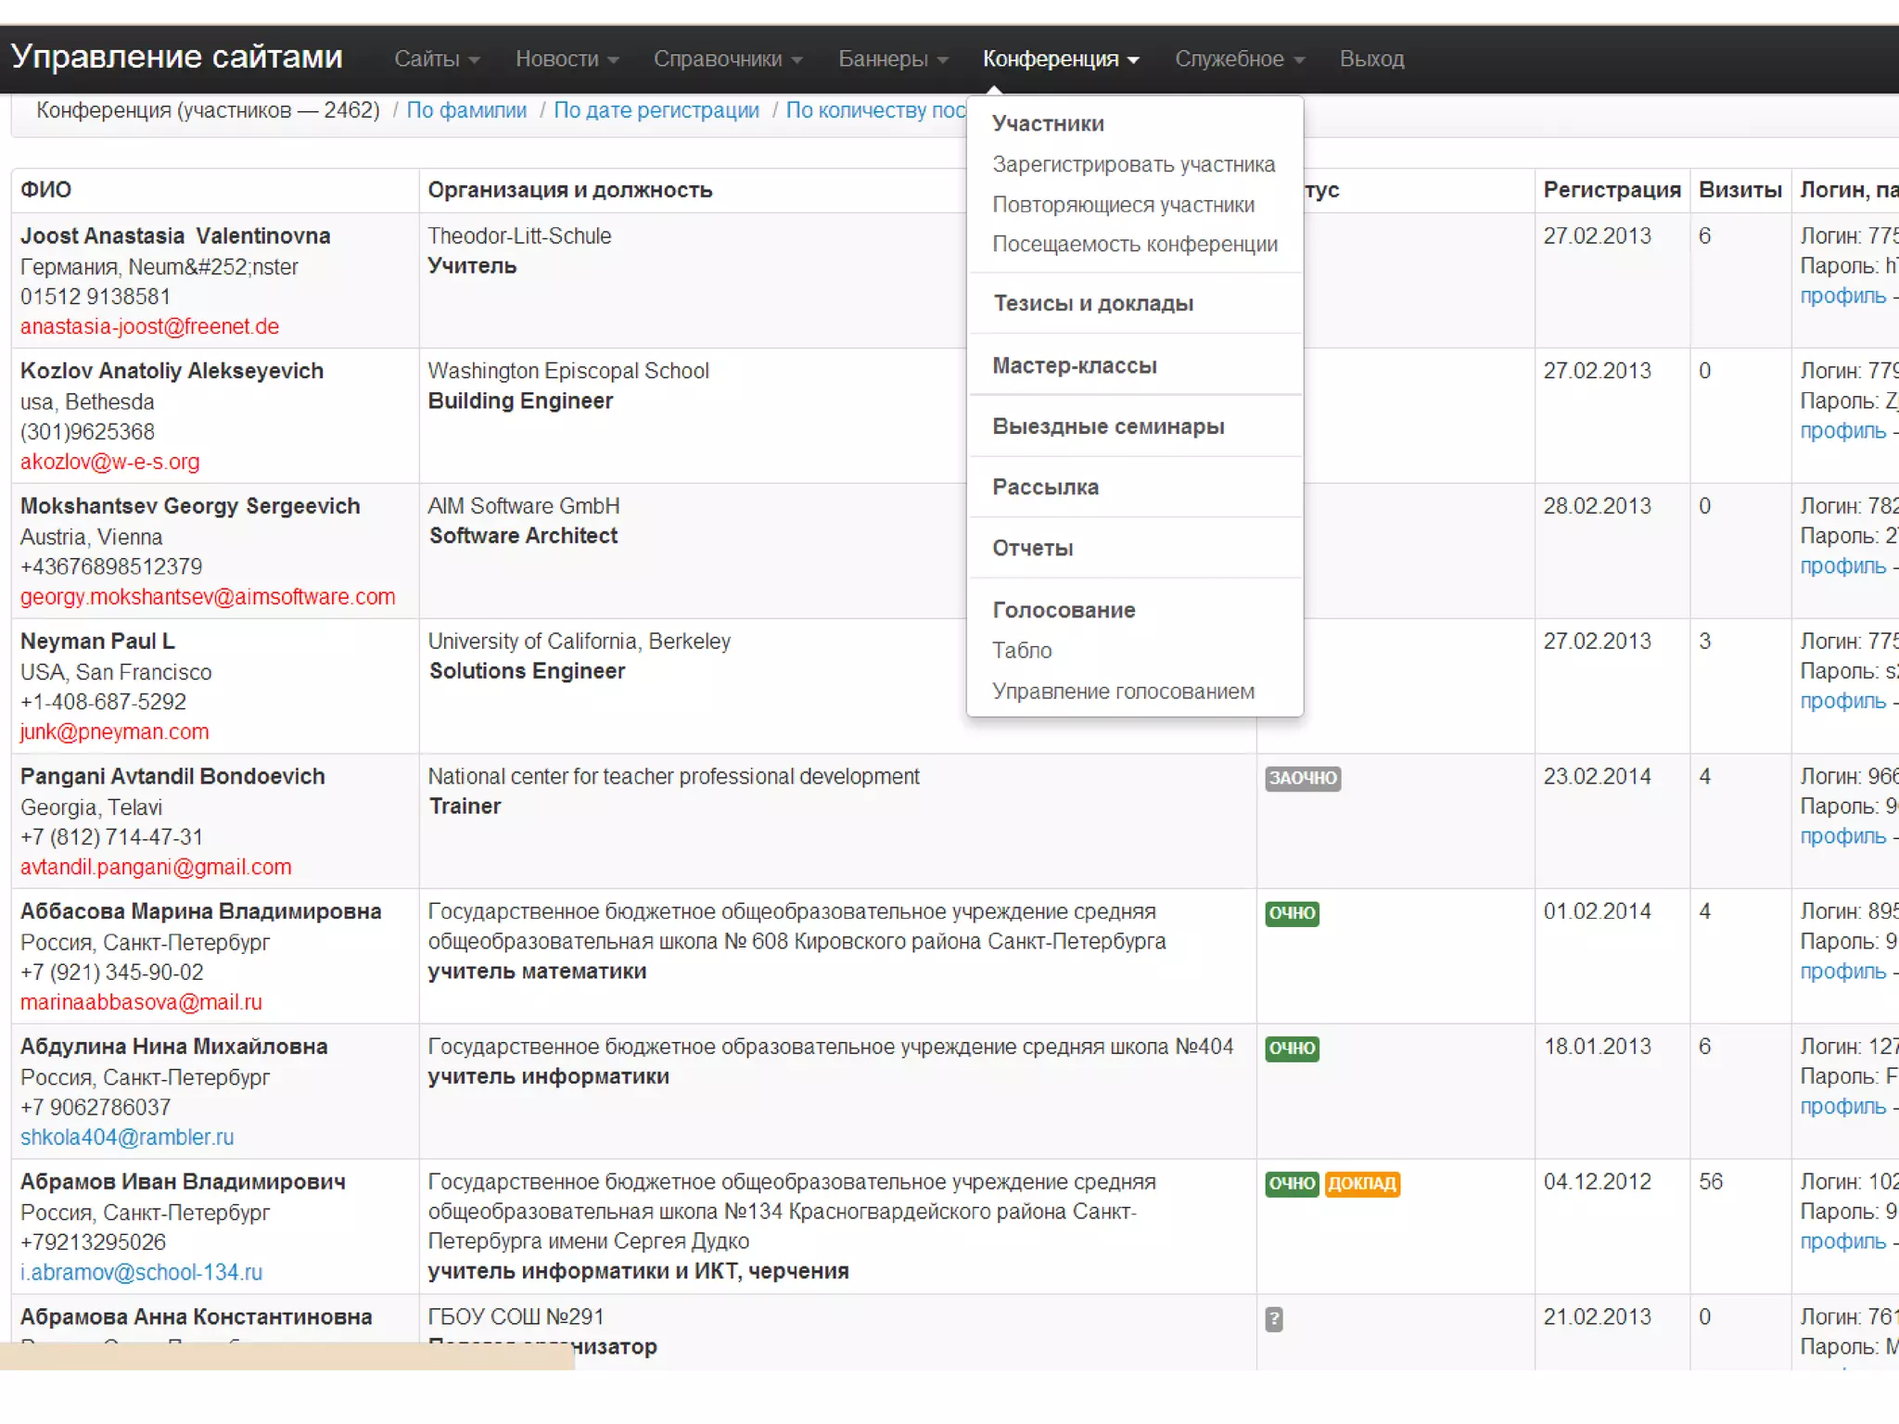Expand the Сайты dropdown menu
Screen dimensions: 1899x1424
(436, 59)
